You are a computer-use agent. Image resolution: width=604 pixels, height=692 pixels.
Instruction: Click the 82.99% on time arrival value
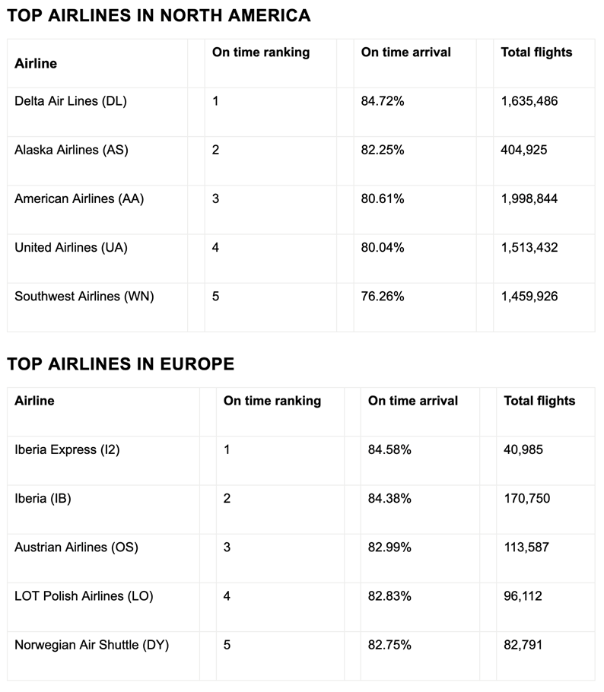(389, 548)
